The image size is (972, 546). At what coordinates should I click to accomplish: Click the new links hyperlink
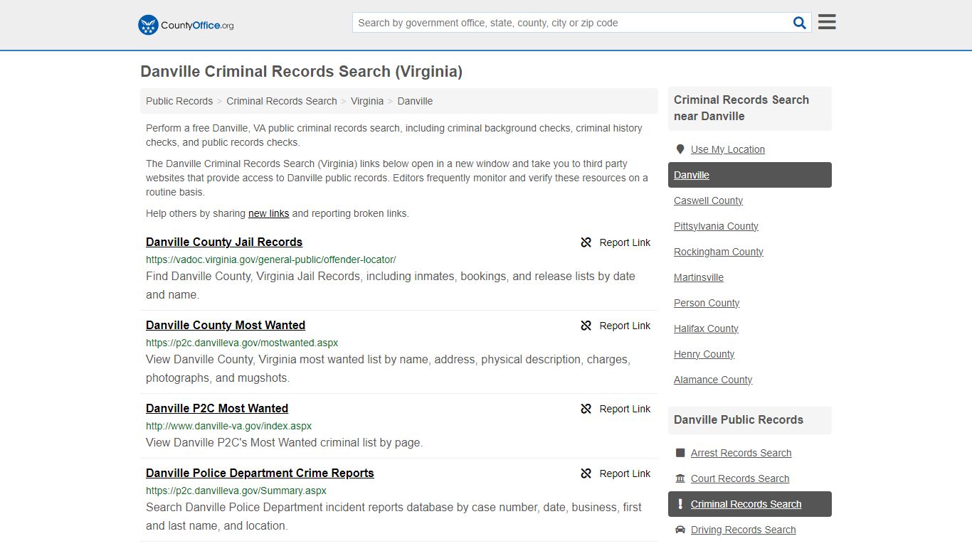point(269,213)
